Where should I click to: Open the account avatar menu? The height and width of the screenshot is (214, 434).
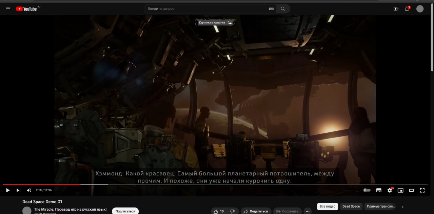pos(420,9)
